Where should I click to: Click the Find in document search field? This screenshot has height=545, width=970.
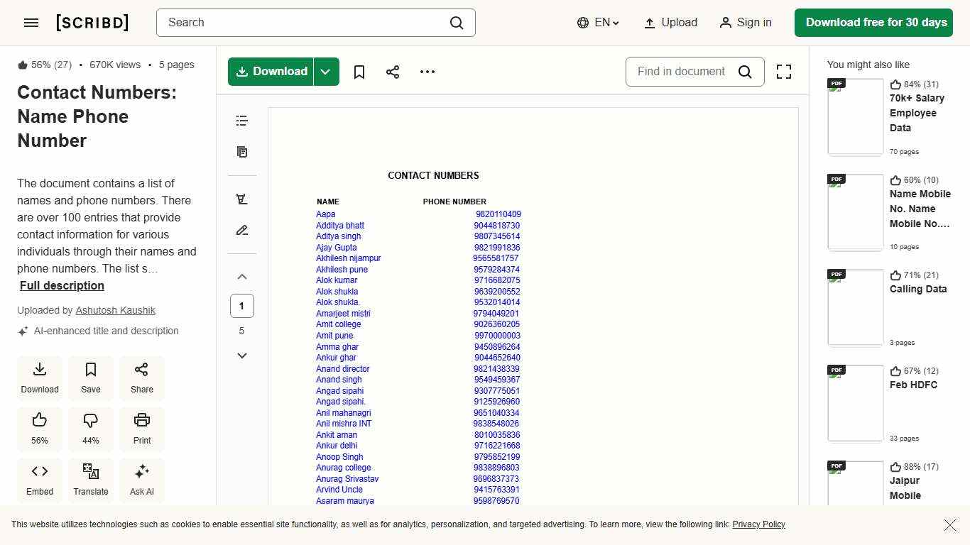coord(682,72)
